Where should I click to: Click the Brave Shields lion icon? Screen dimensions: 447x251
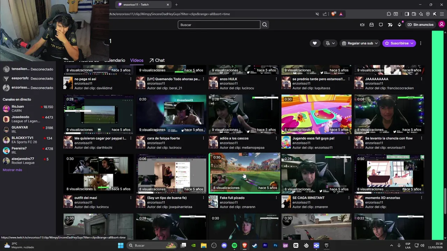333,14
